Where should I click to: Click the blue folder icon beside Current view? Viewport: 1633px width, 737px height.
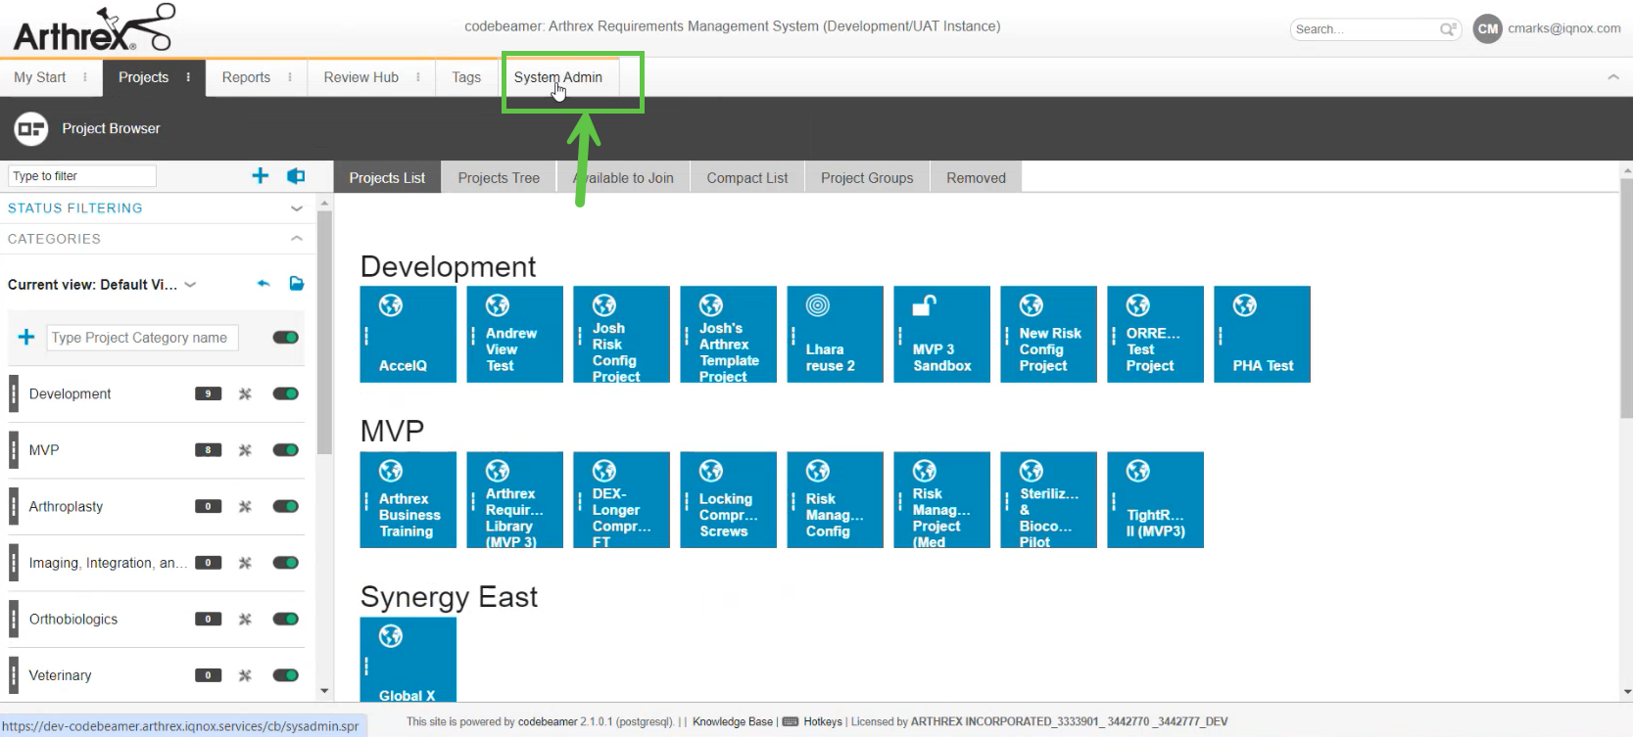pos(297,284)
